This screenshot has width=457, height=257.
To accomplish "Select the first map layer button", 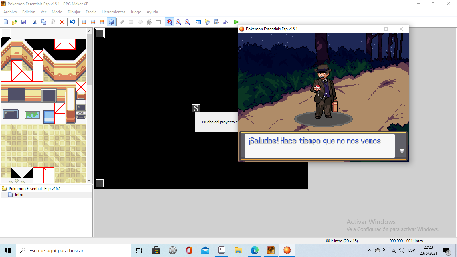I will pos(84,22).
